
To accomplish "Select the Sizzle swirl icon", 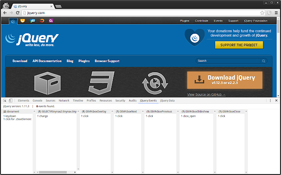I will [x=42, y=21].
